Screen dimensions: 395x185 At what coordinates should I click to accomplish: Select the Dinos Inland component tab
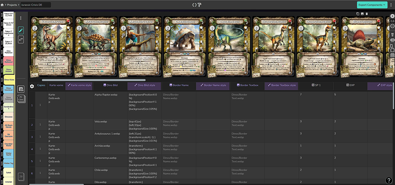point(8,70)
